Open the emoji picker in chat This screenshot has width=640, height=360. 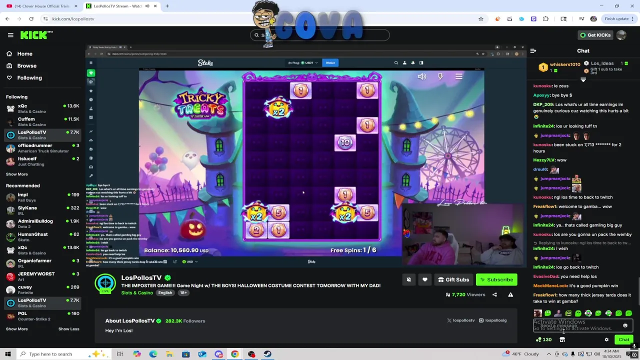625,325
